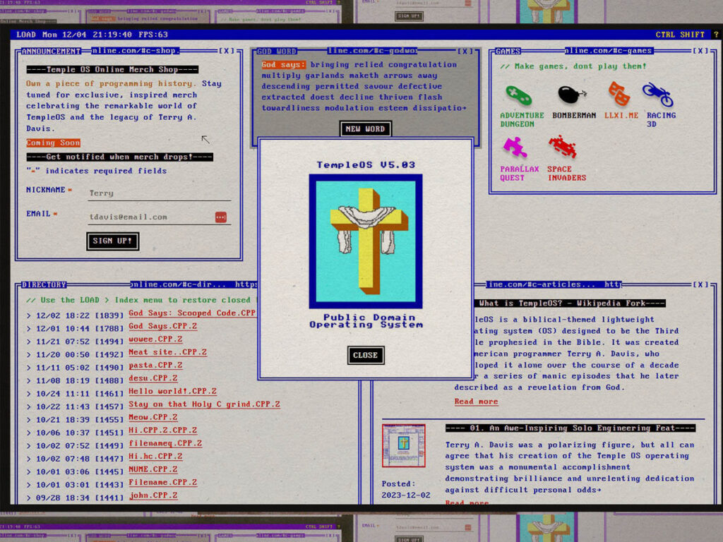Click the Mon 12/04 21:19:40 clock text
723x542 pixels.
tap(87, 35)
